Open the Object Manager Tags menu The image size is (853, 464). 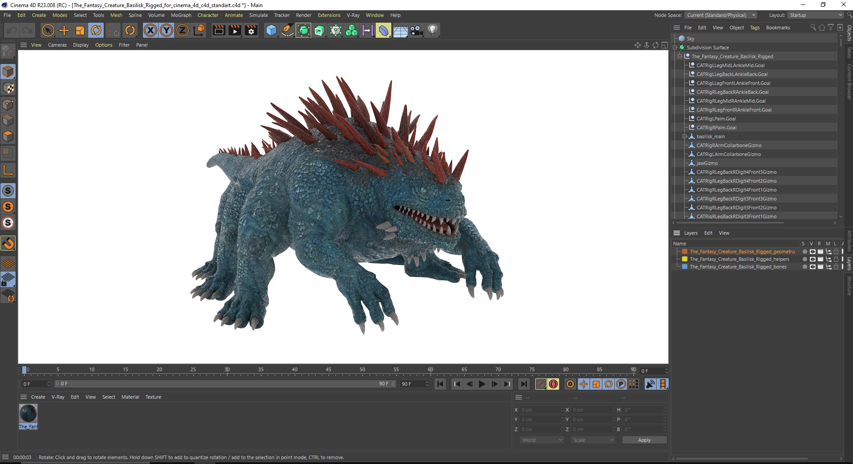pyautogui.click(x=755, y=28)
